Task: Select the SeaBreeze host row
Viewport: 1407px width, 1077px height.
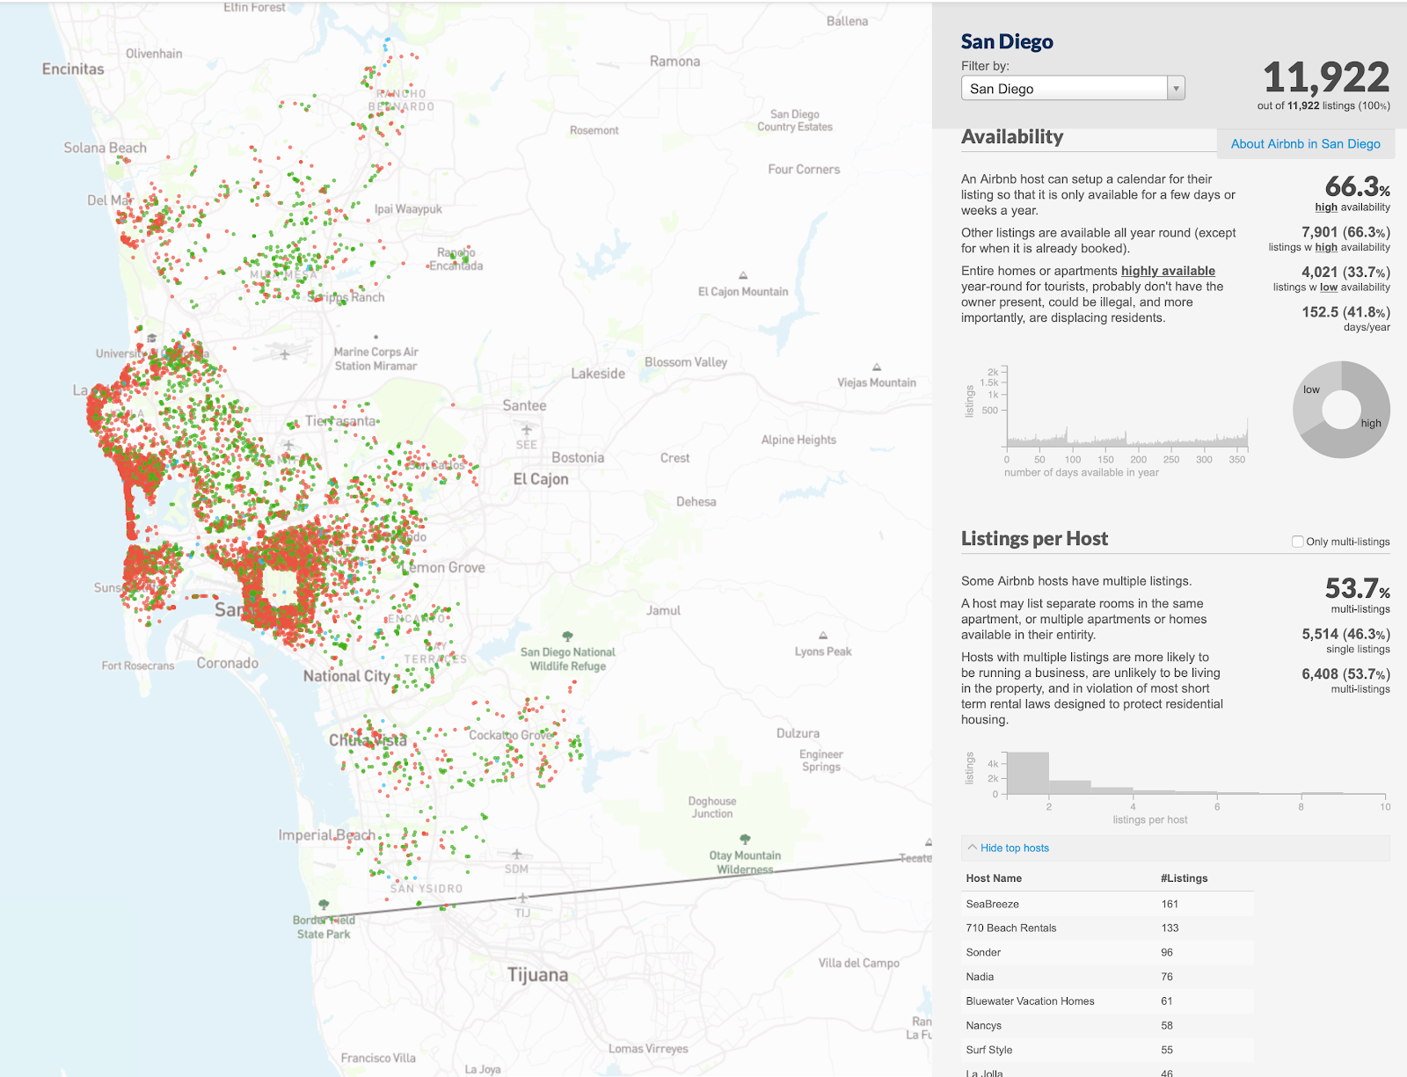Action: tap(1108, 904)
